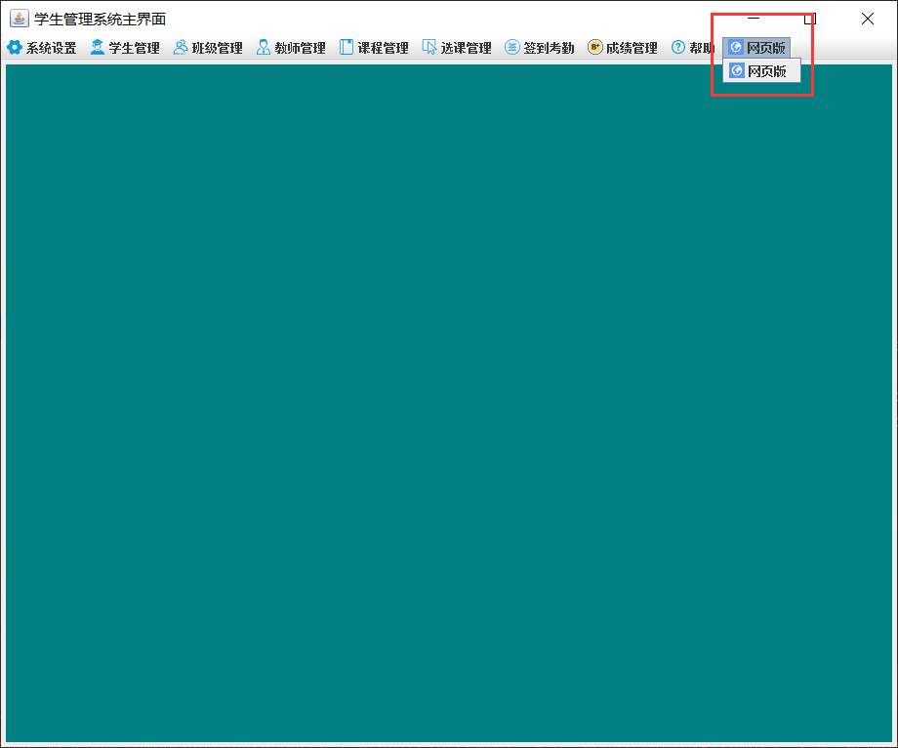
Task: Select the 教师管理 teacher icon
Action: click(263, 46)
